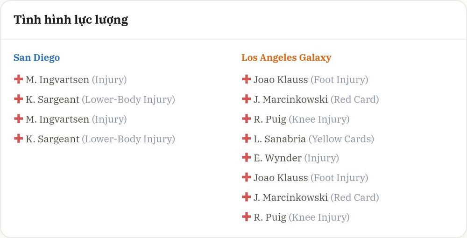Click red cross before first K. Sargeant entry
This screenshot has width=467, height=238.
coord(19,99)
